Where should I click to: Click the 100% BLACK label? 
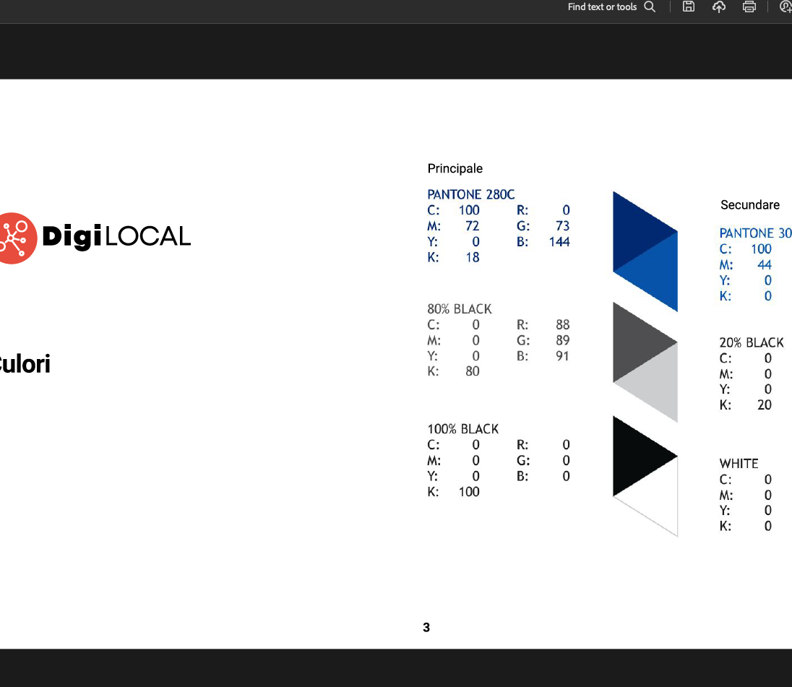(x=462, y=429)
